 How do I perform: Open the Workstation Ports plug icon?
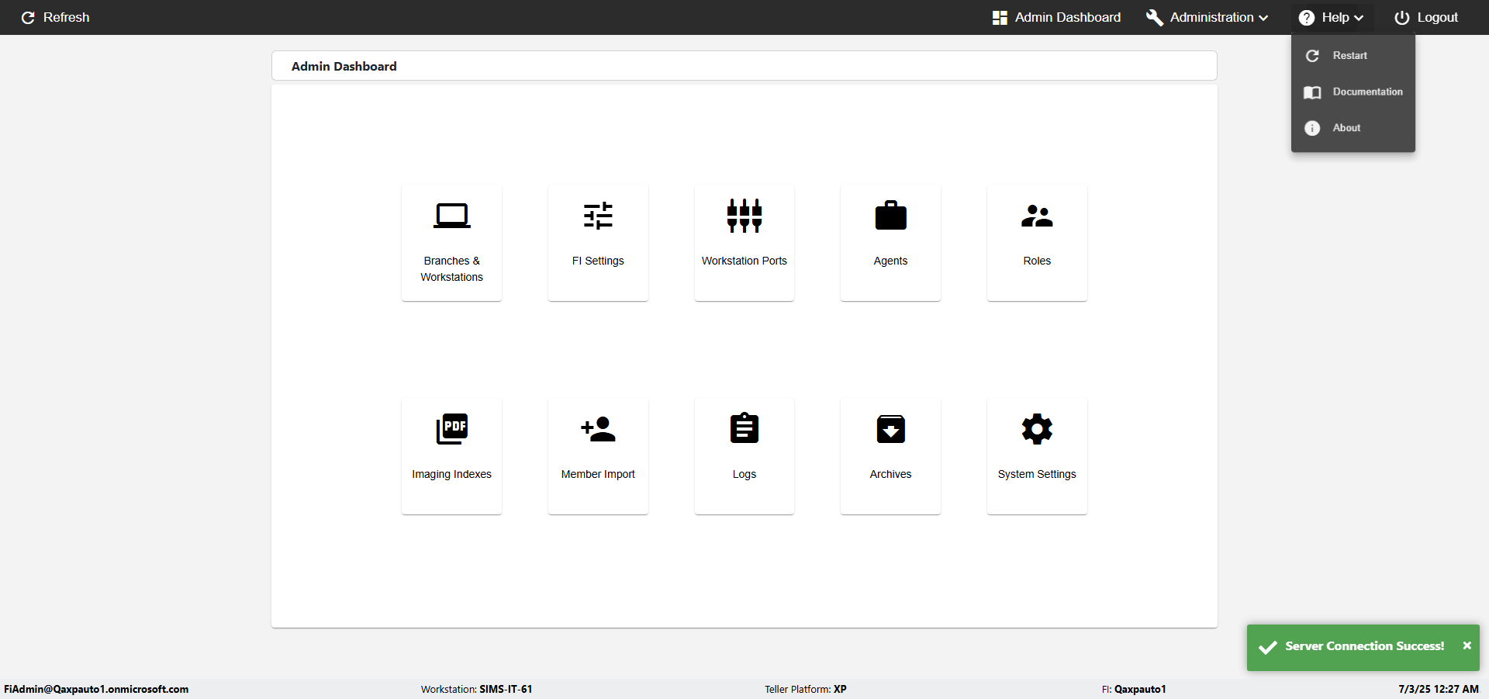tap(744, 216)
